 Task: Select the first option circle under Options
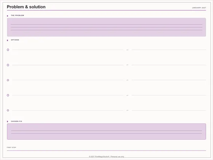(x=8, y=50)
